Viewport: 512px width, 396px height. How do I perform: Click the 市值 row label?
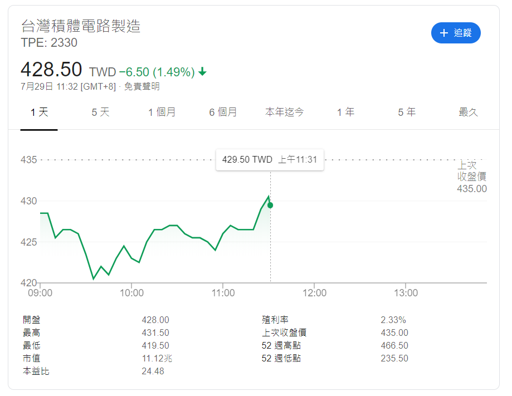pyautogui.click(x=31, y=359)
